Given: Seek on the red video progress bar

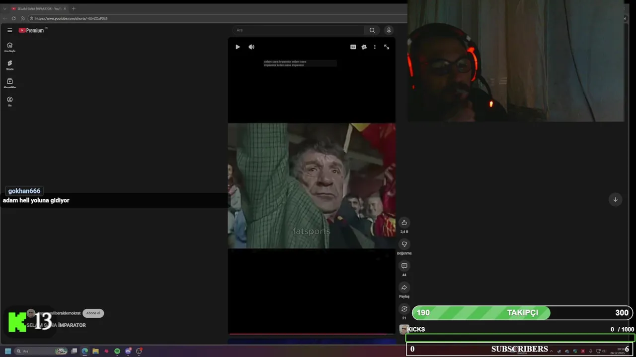Looking at the screenshot, I should (312, 334).
